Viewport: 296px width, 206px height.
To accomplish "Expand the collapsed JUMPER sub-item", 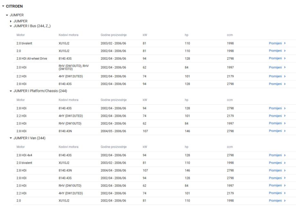I will pyautogui.click(x=11, y=21).
